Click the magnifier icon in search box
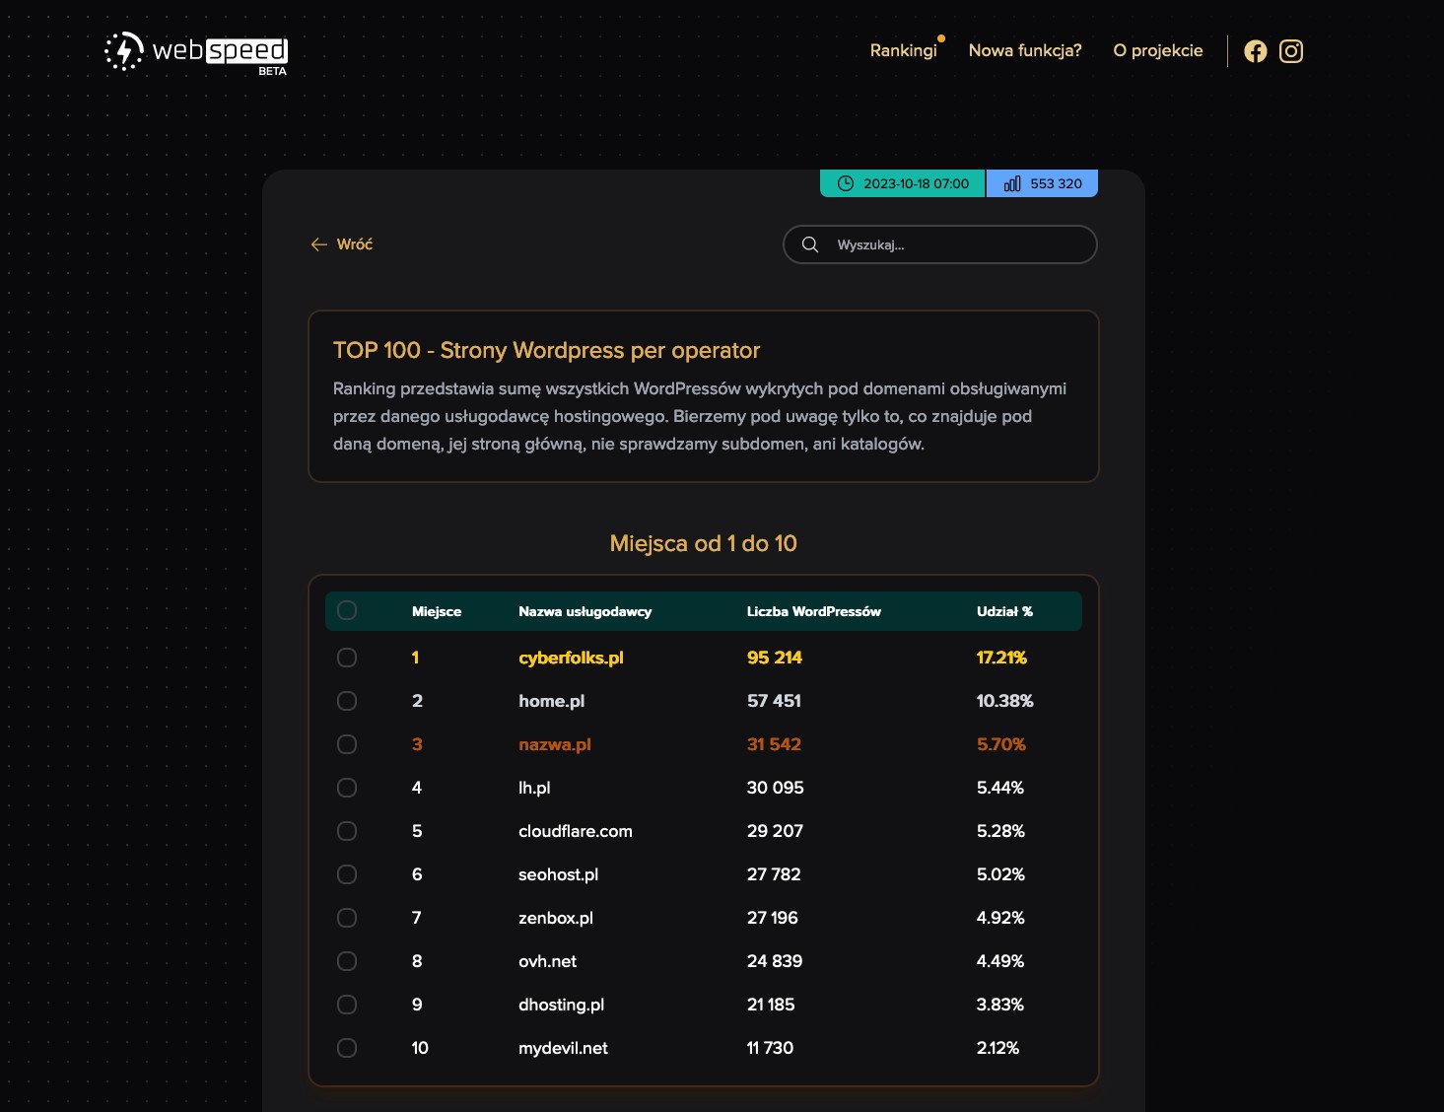The width and height of the screenshot is (1444, 1112). tap(810, 244)
